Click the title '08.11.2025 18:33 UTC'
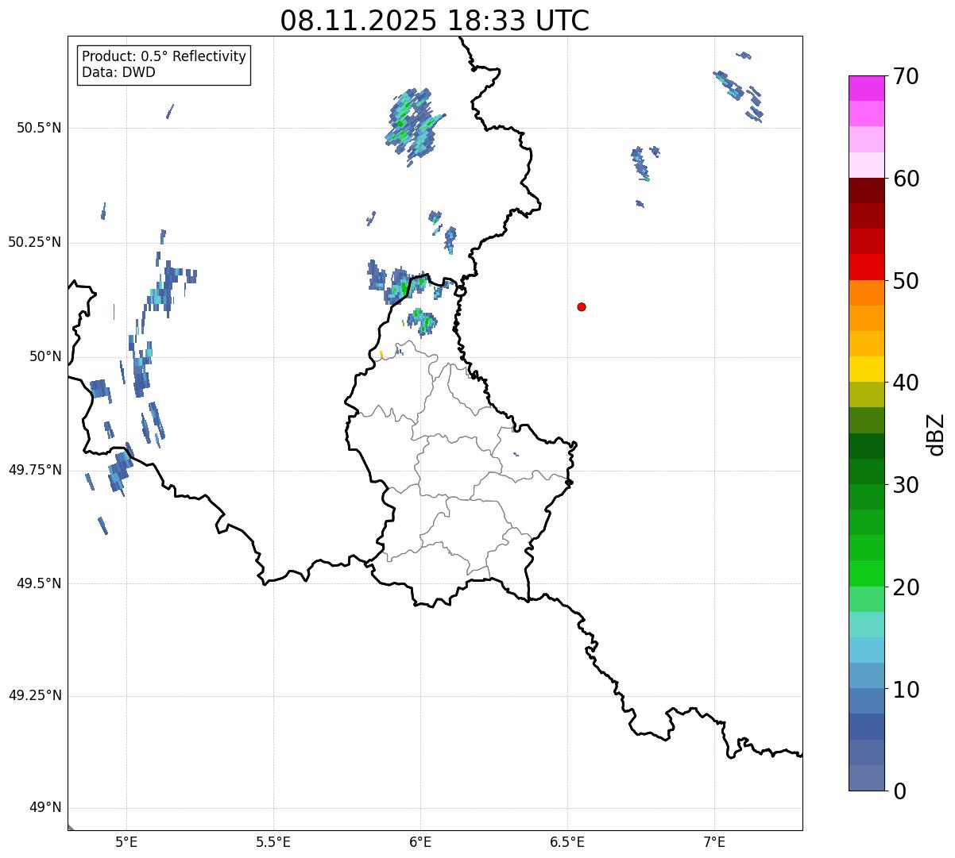This screenshot has height=858, width=955. (x=435, y=21)
